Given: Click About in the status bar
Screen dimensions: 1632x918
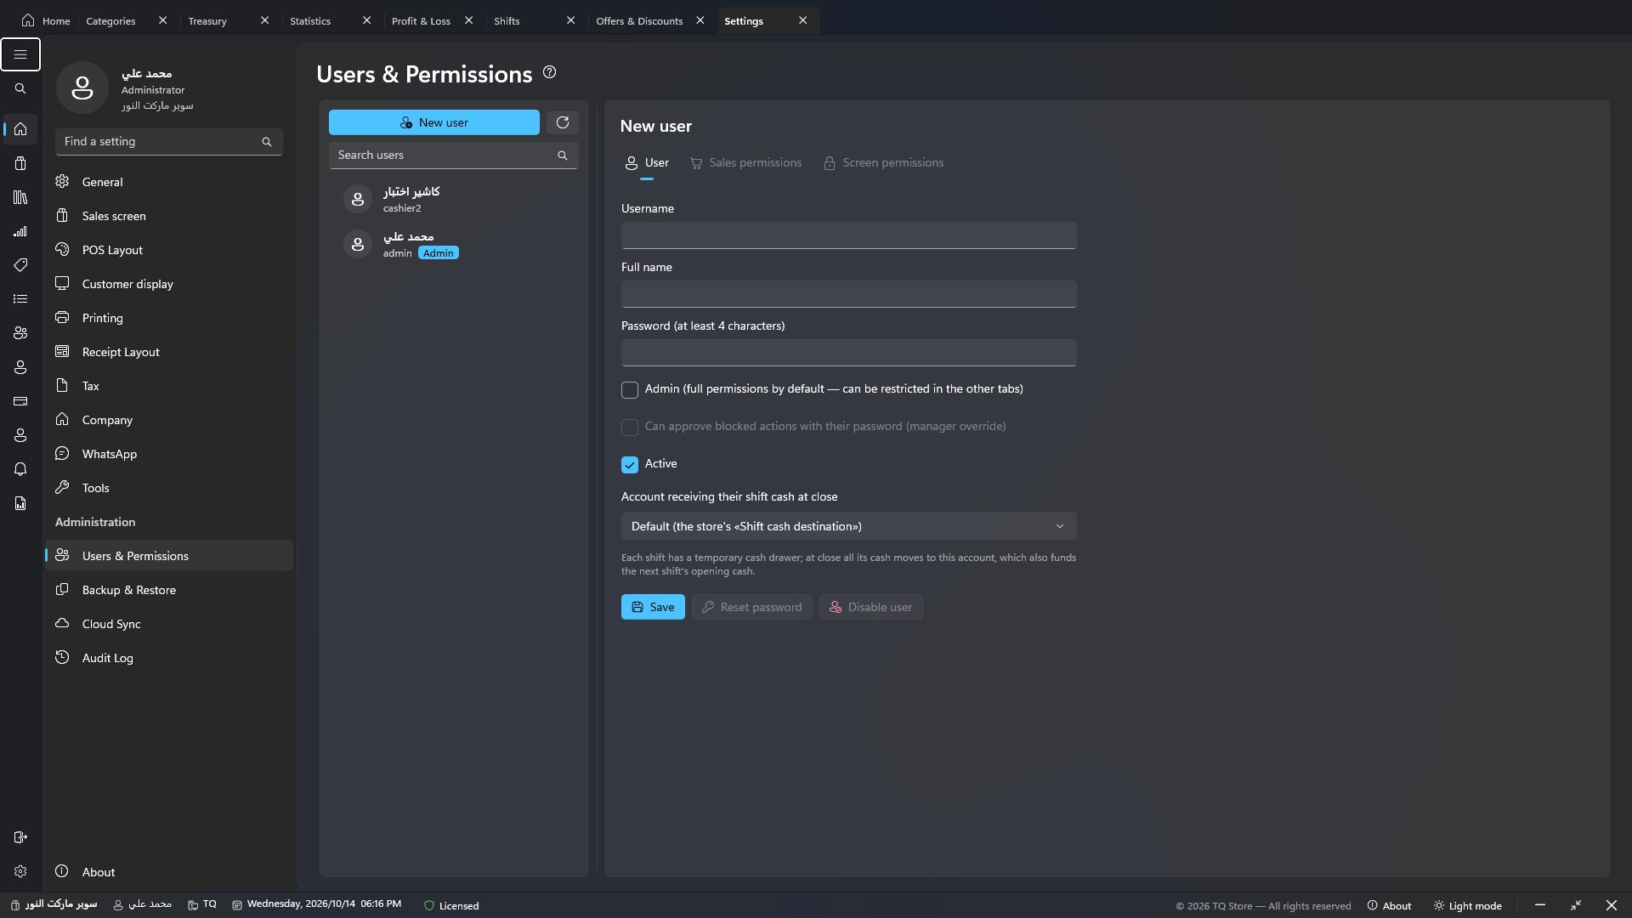Looking at the screenshot, I should point(1389,906).
